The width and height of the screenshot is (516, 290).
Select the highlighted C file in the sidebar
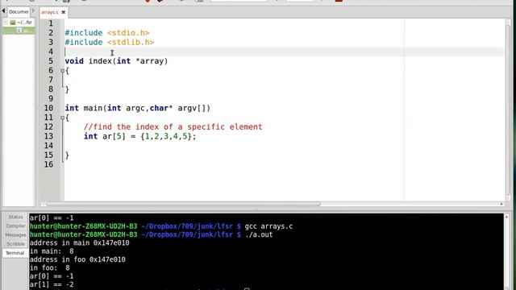19,31
